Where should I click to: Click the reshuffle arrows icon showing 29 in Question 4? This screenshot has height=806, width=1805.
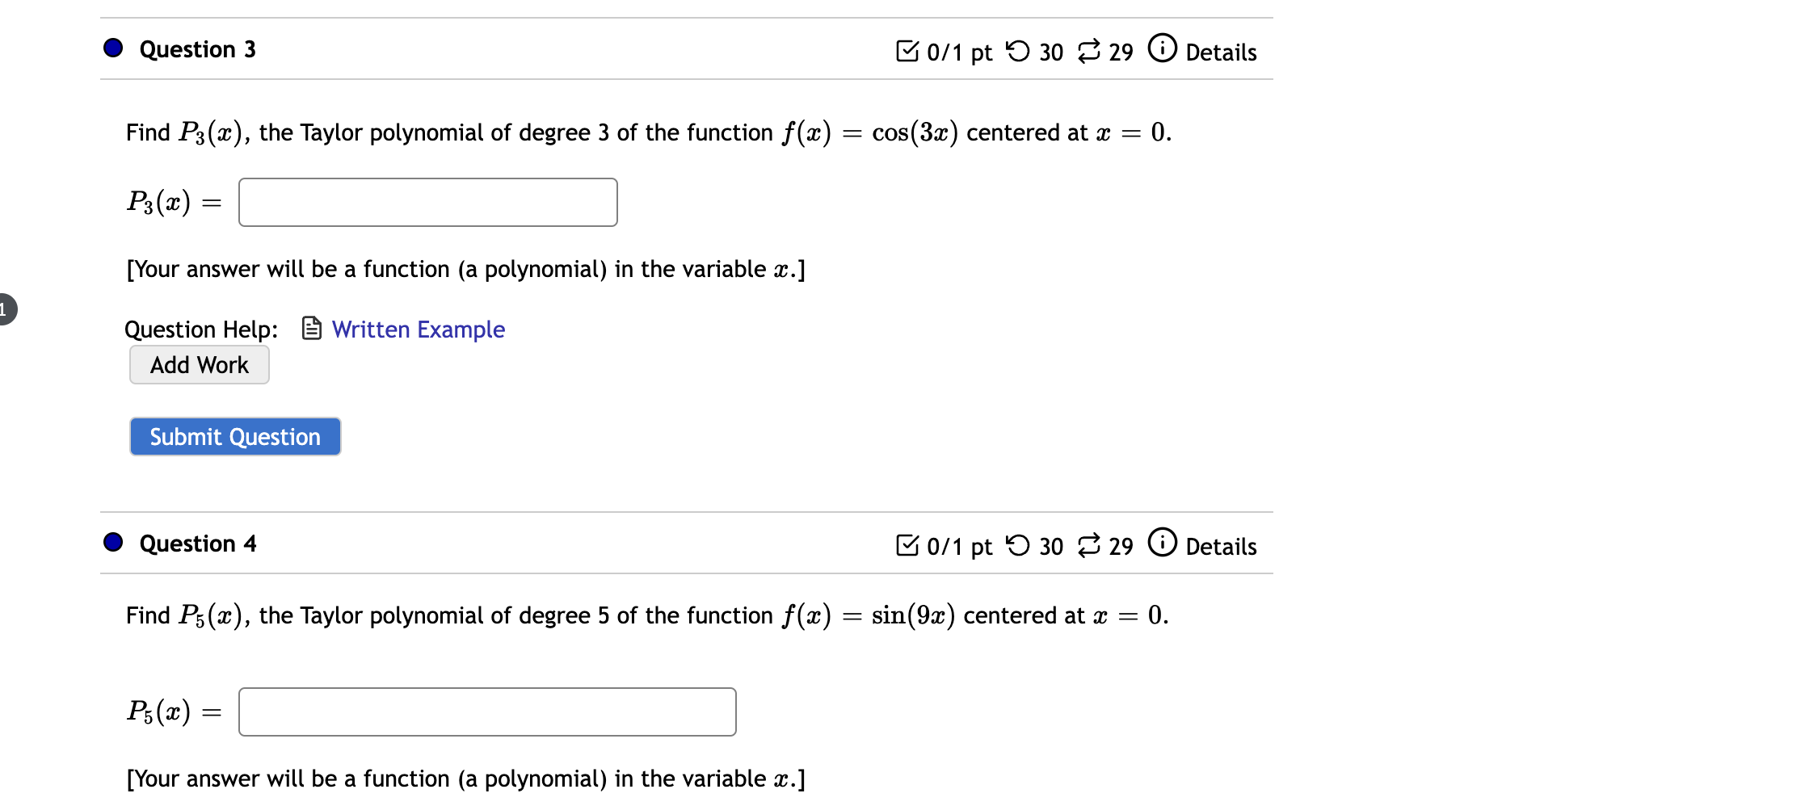click(1089, 544)
